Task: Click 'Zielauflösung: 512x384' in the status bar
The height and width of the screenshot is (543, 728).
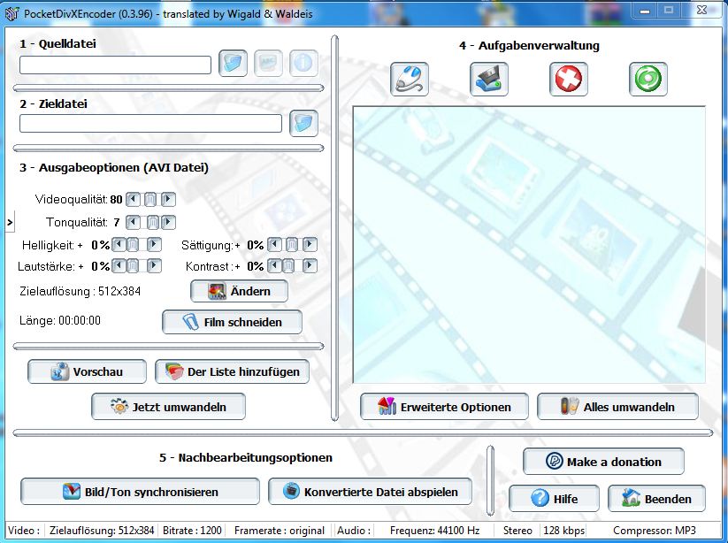Action: (x=102, y=531)
